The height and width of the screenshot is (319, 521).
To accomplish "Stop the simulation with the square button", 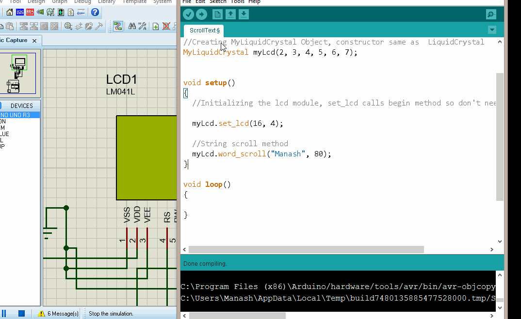I will click(x=21, y=313).
